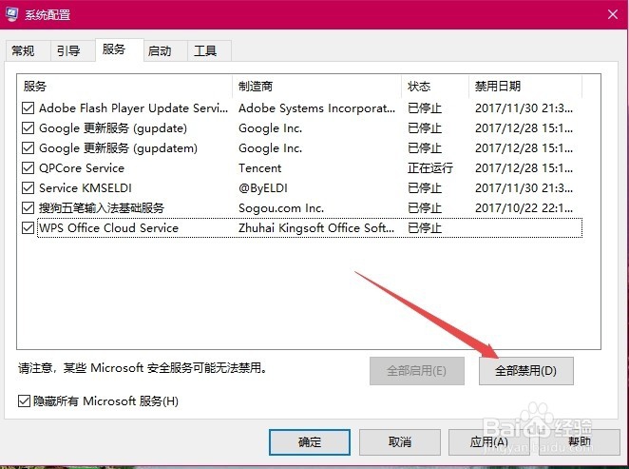Confirm with the 确定 button
The width and height of the screenshot is (629, 469).
click(310, 442)
